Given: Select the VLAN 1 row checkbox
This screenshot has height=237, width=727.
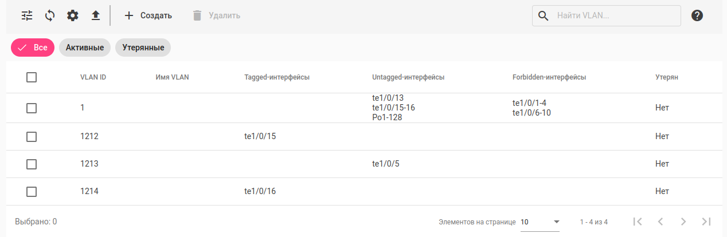Looking at the screenshot, I should [32, 108].
